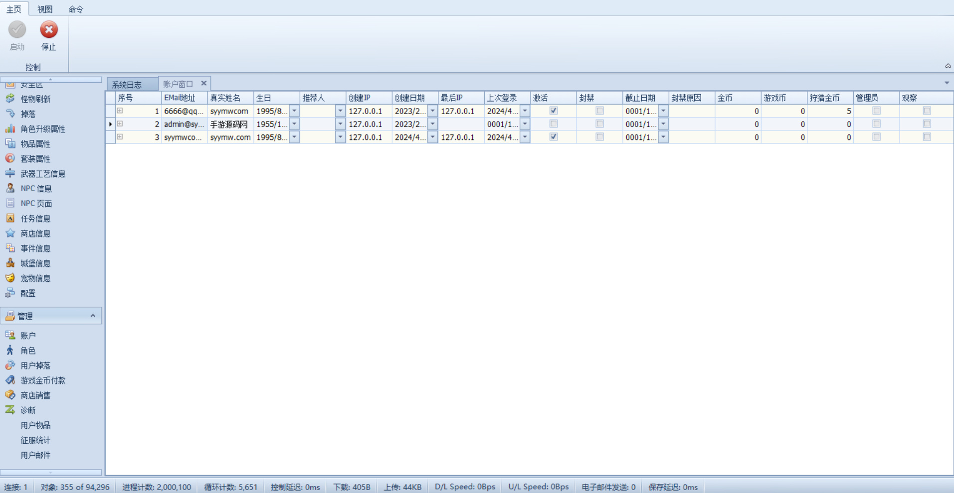Open 商店销售 icon
Viewport: 954px width, 493px height.
10,395
